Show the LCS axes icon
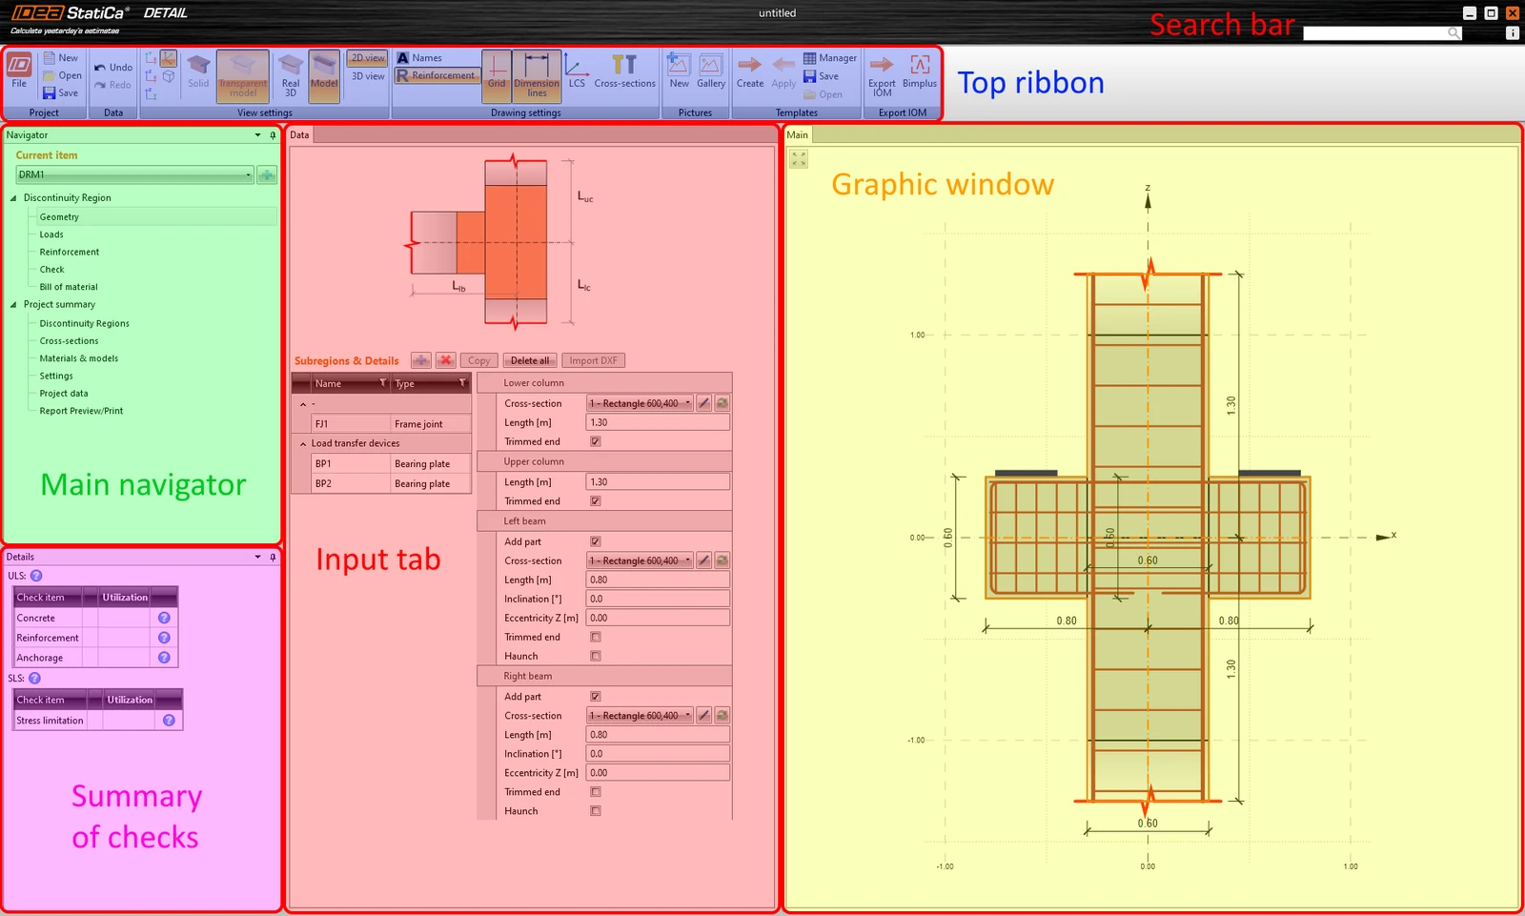This screenshot has width=1525, height=916. (x=577, y=71)
